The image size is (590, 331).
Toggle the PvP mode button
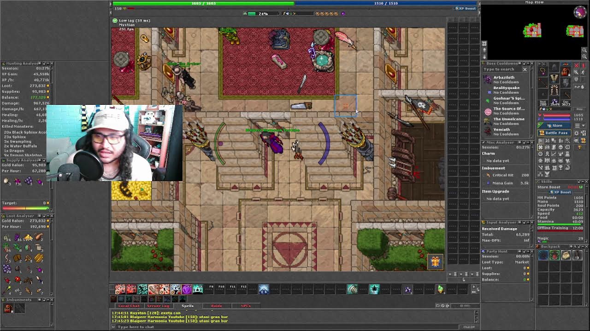tap(579, 87)
